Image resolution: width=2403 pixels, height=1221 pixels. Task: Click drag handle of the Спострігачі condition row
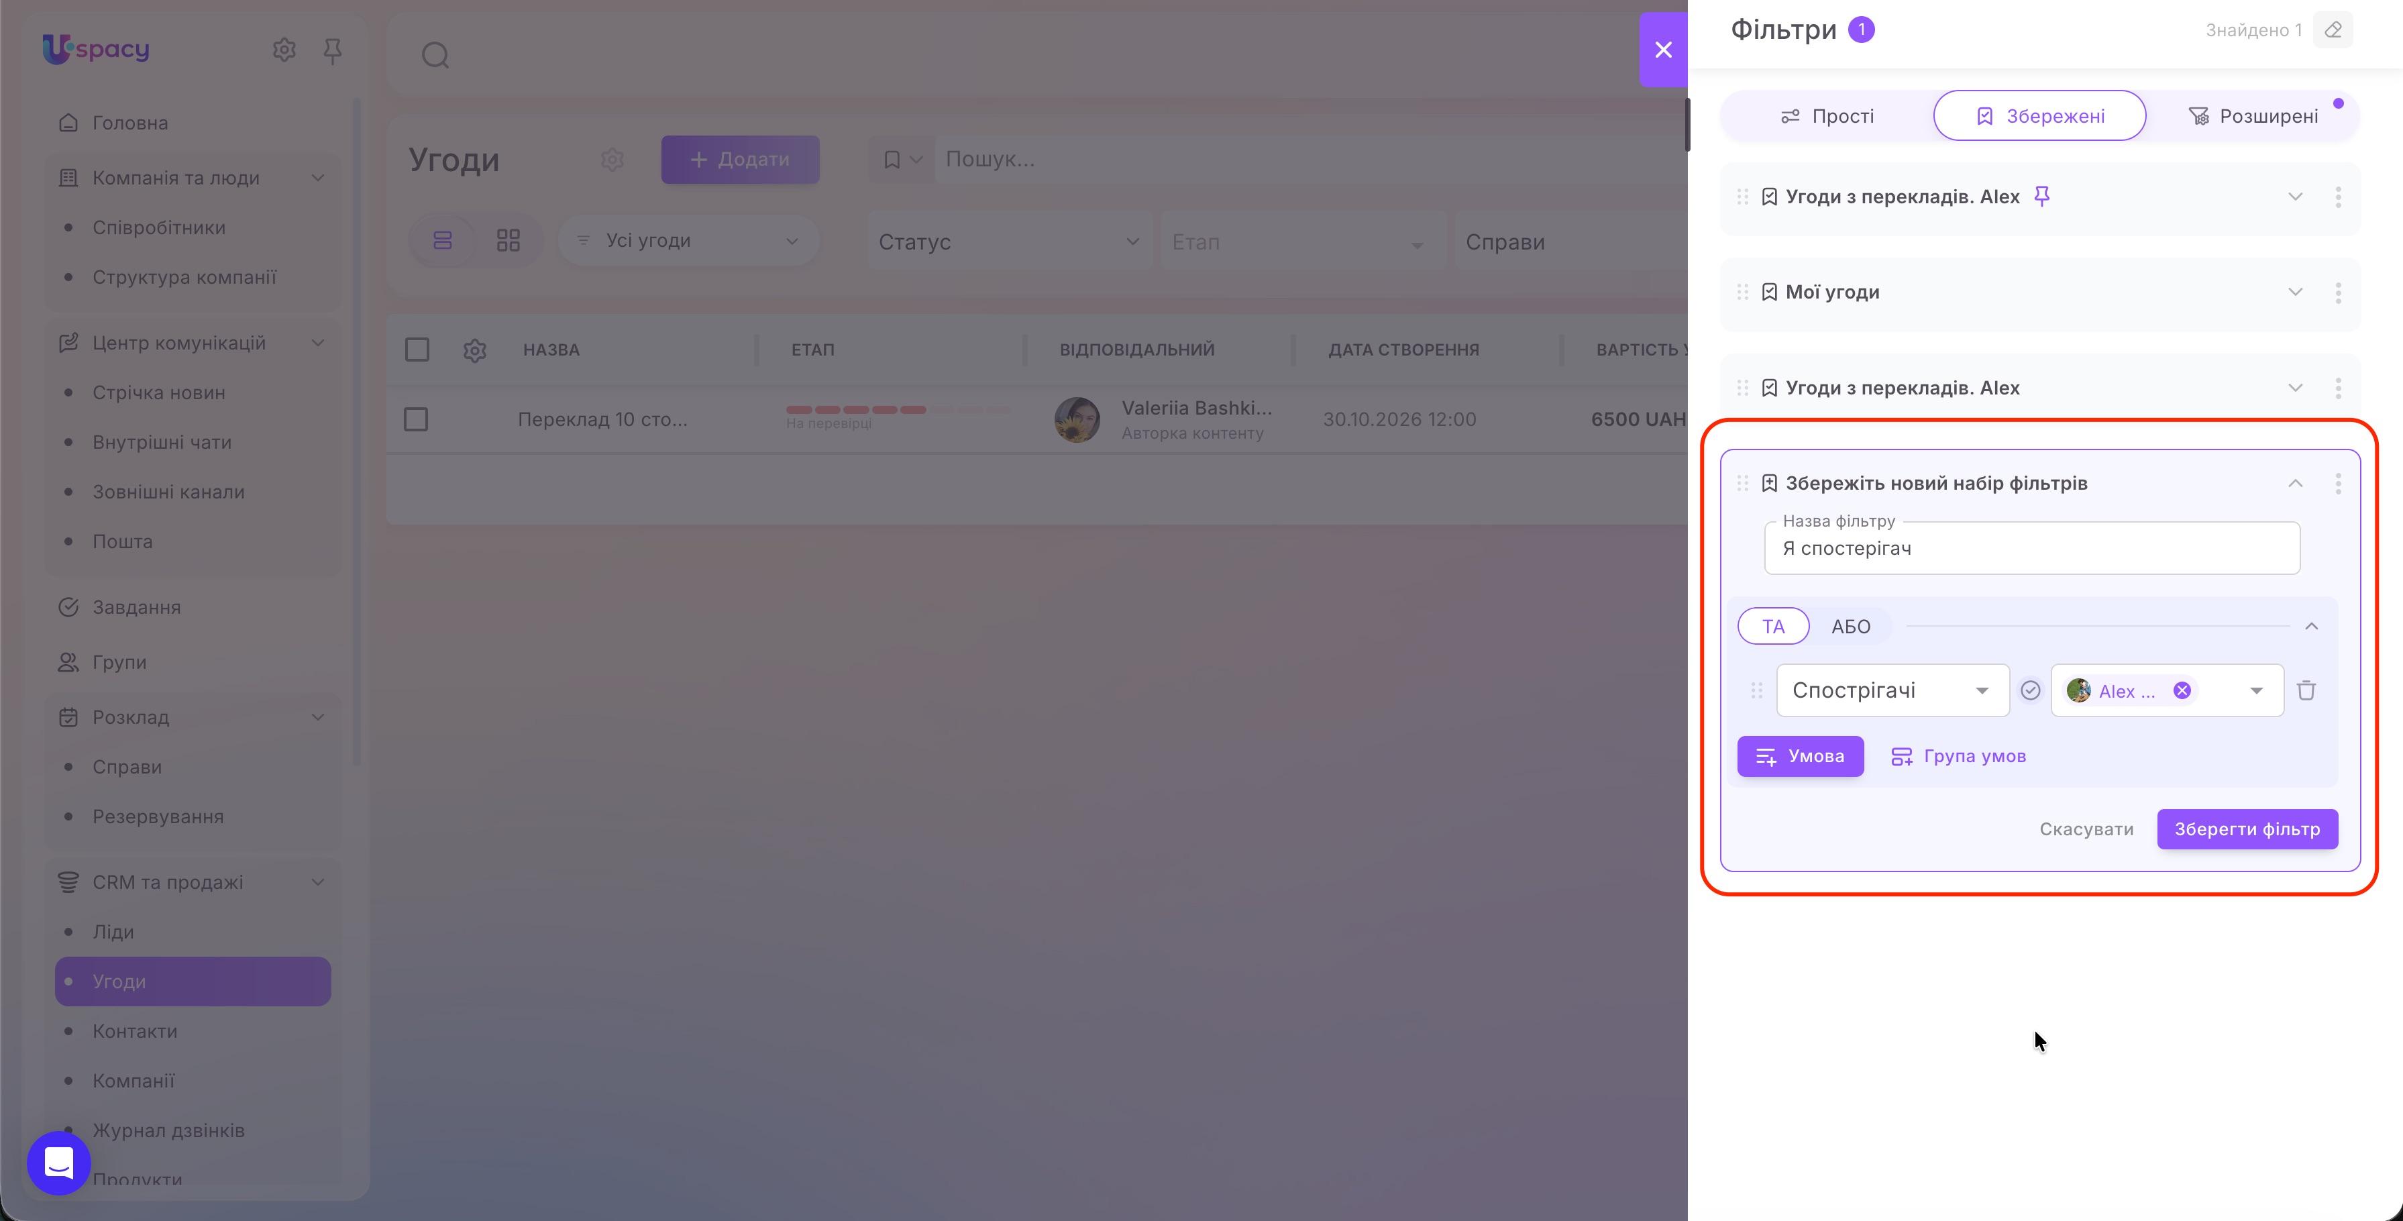tap(1756, 690)
